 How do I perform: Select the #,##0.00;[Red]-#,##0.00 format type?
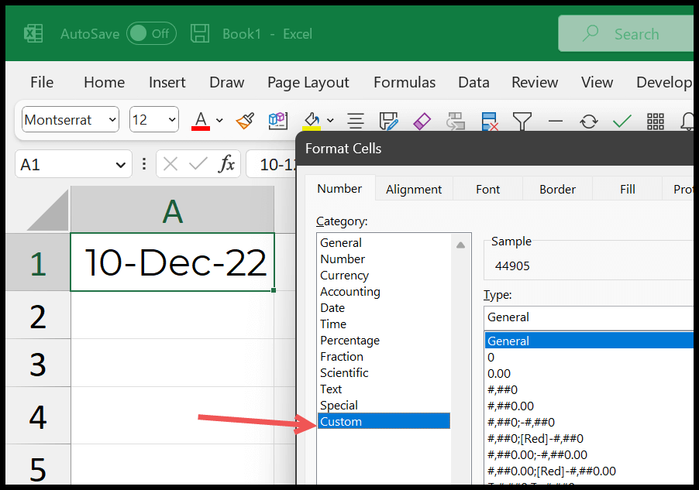pyautogui.click(x=589, y=471)
